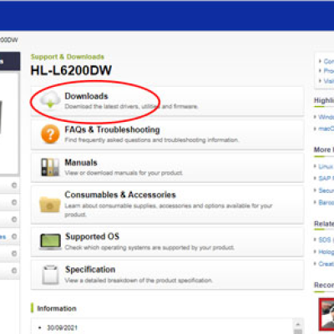Screen dimensions: 334x334
Task: Click the Information list scrollbar up arrow
Action: [298, 324]
